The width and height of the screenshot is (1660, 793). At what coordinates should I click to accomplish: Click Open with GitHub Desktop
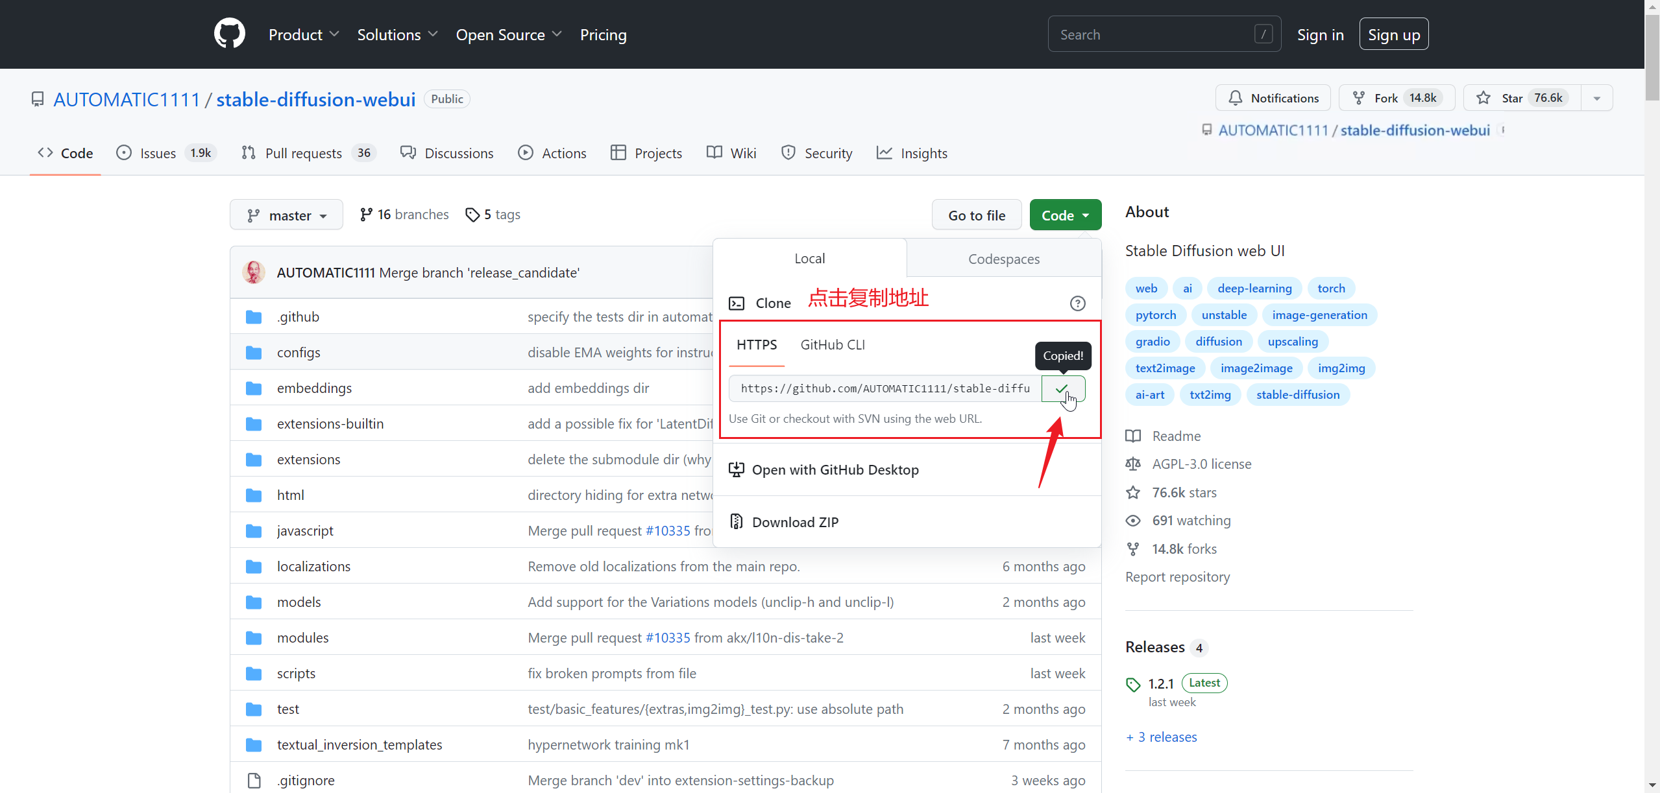pos(835,469)
